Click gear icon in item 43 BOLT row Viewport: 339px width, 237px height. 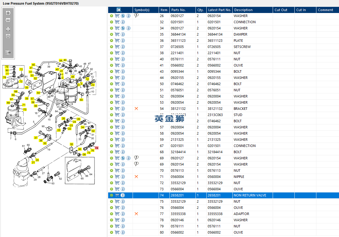click(112, 71)
